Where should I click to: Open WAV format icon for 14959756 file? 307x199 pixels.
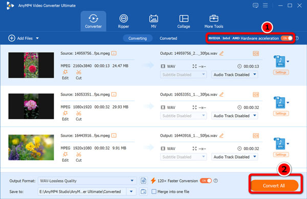[x=280, y=61]
